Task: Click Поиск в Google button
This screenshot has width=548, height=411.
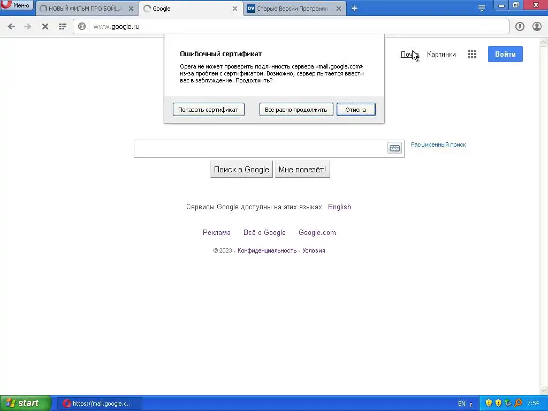Action: [x=241, y=170]
